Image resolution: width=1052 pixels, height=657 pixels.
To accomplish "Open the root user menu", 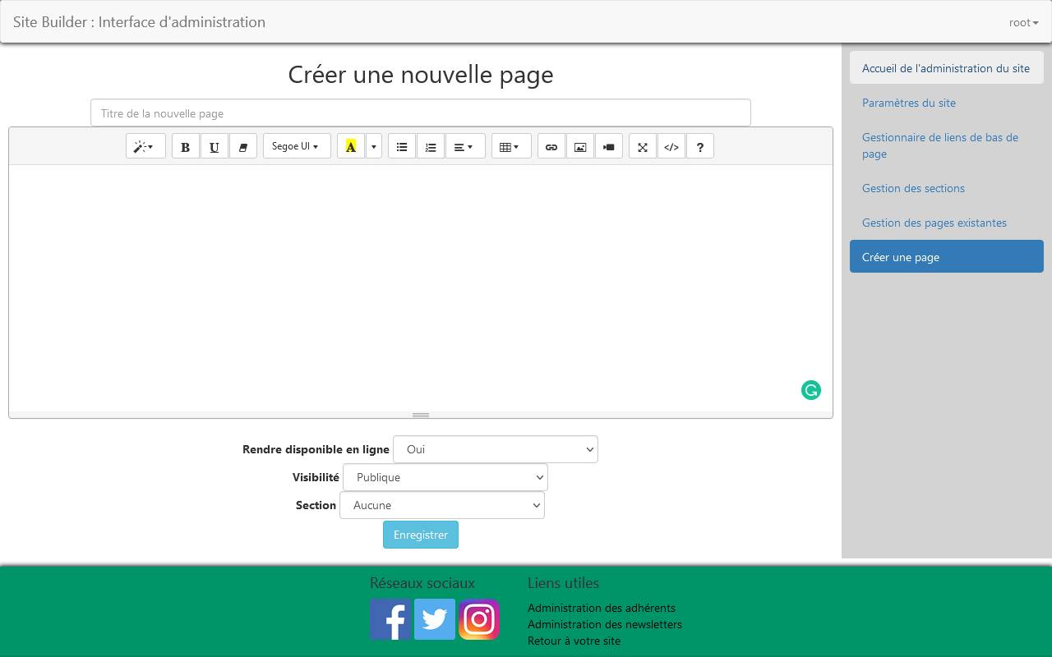I will (x=1024, y=22).
